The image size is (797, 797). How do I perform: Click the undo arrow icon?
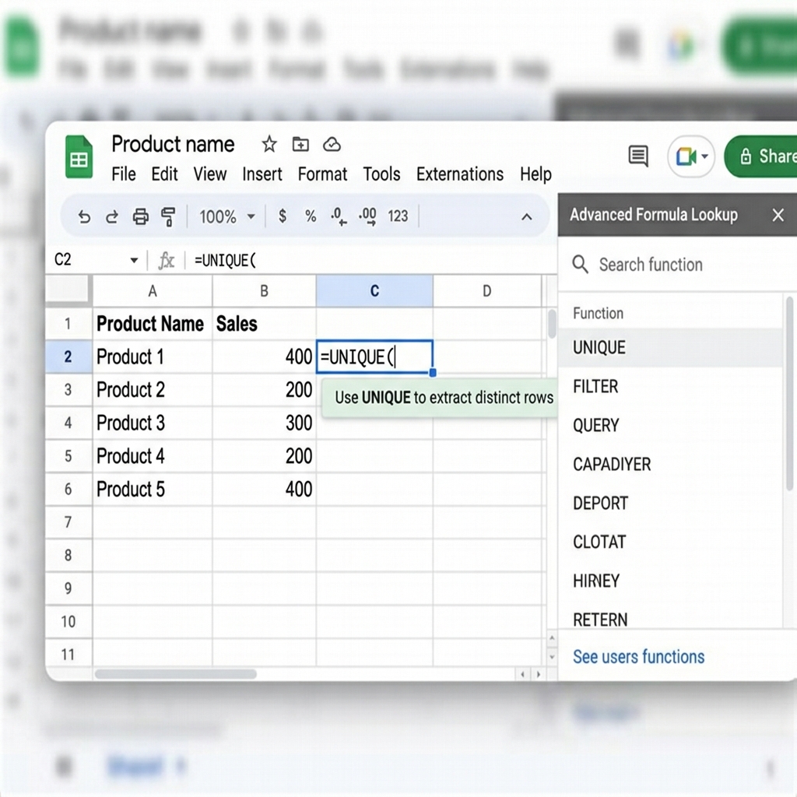tap(84, 217)
